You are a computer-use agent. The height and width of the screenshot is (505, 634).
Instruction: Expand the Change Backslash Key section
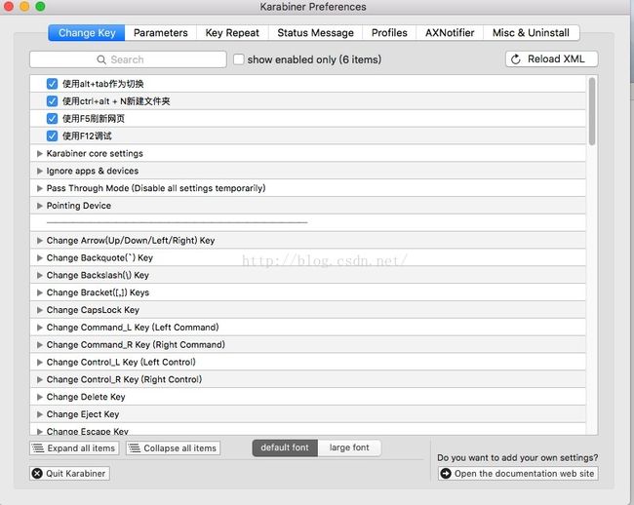tap(40, 275)
